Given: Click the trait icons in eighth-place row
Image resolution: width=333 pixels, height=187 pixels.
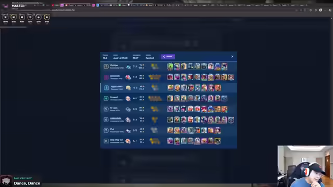Looking at the screenshot, I should tap(155, 141).
